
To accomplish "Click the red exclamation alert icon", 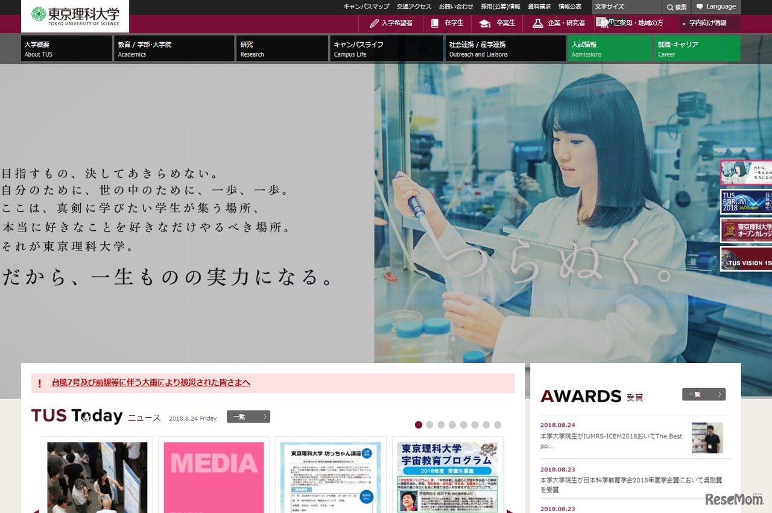I will tap(40, 383).
